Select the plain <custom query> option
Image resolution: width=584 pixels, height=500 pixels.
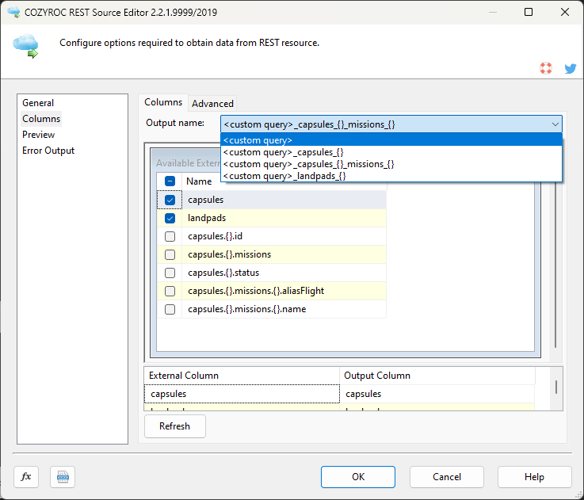pyautogui.click(x=391, y=140)
